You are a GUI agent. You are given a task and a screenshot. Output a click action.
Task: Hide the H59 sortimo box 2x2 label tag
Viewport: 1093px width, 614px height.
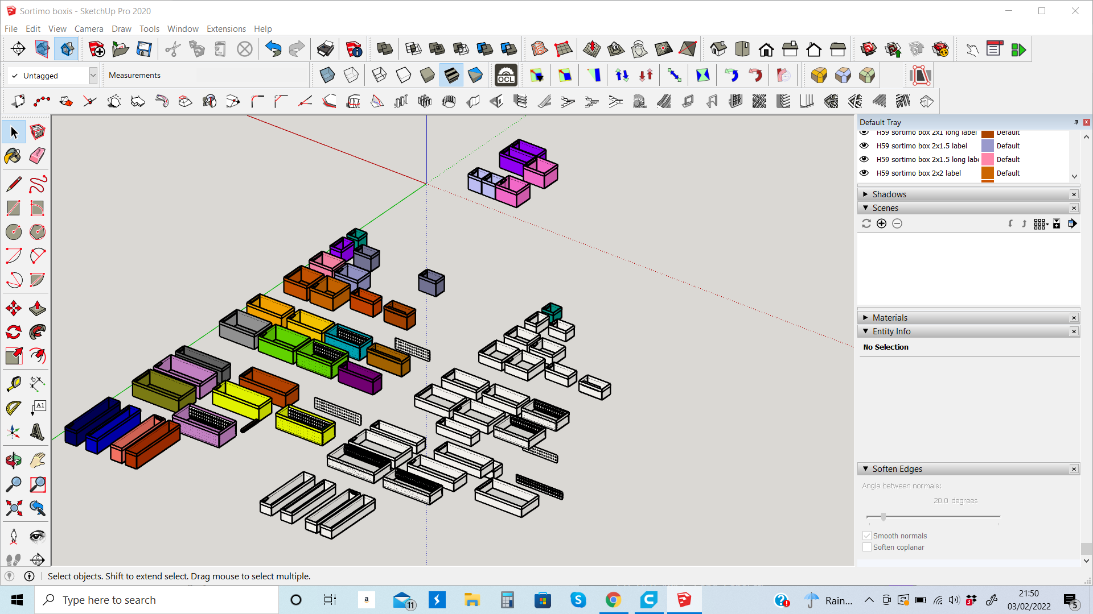pos(864,173)
